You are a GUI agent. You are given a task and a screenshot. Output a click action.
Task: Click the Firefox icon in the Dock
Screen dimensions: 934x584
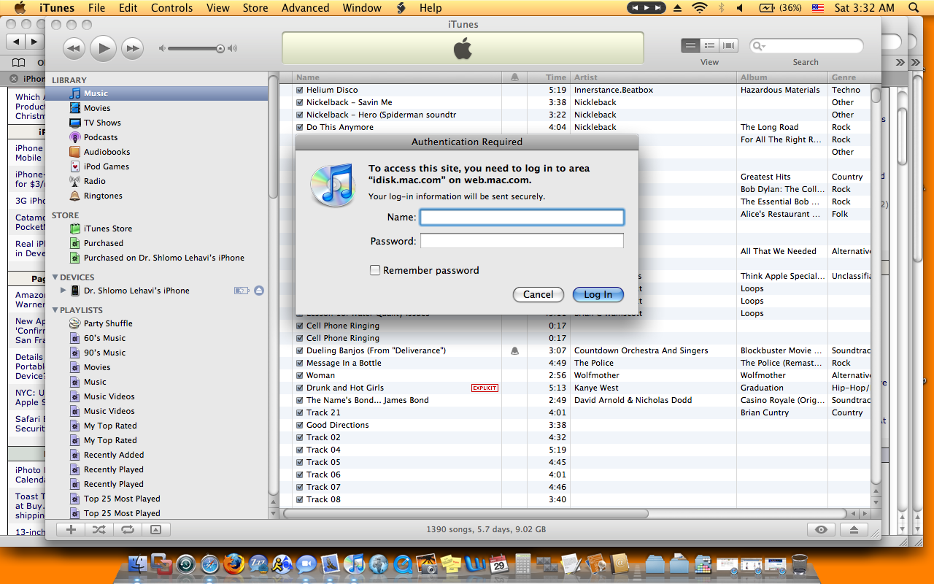point(233,564)
